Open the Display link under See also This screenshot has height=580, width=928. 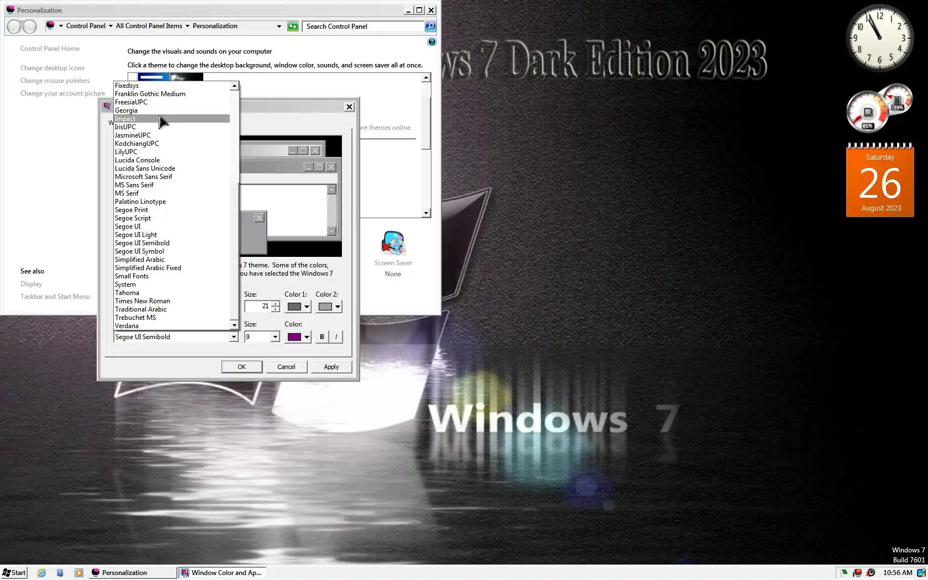click(x=31, y=284)
